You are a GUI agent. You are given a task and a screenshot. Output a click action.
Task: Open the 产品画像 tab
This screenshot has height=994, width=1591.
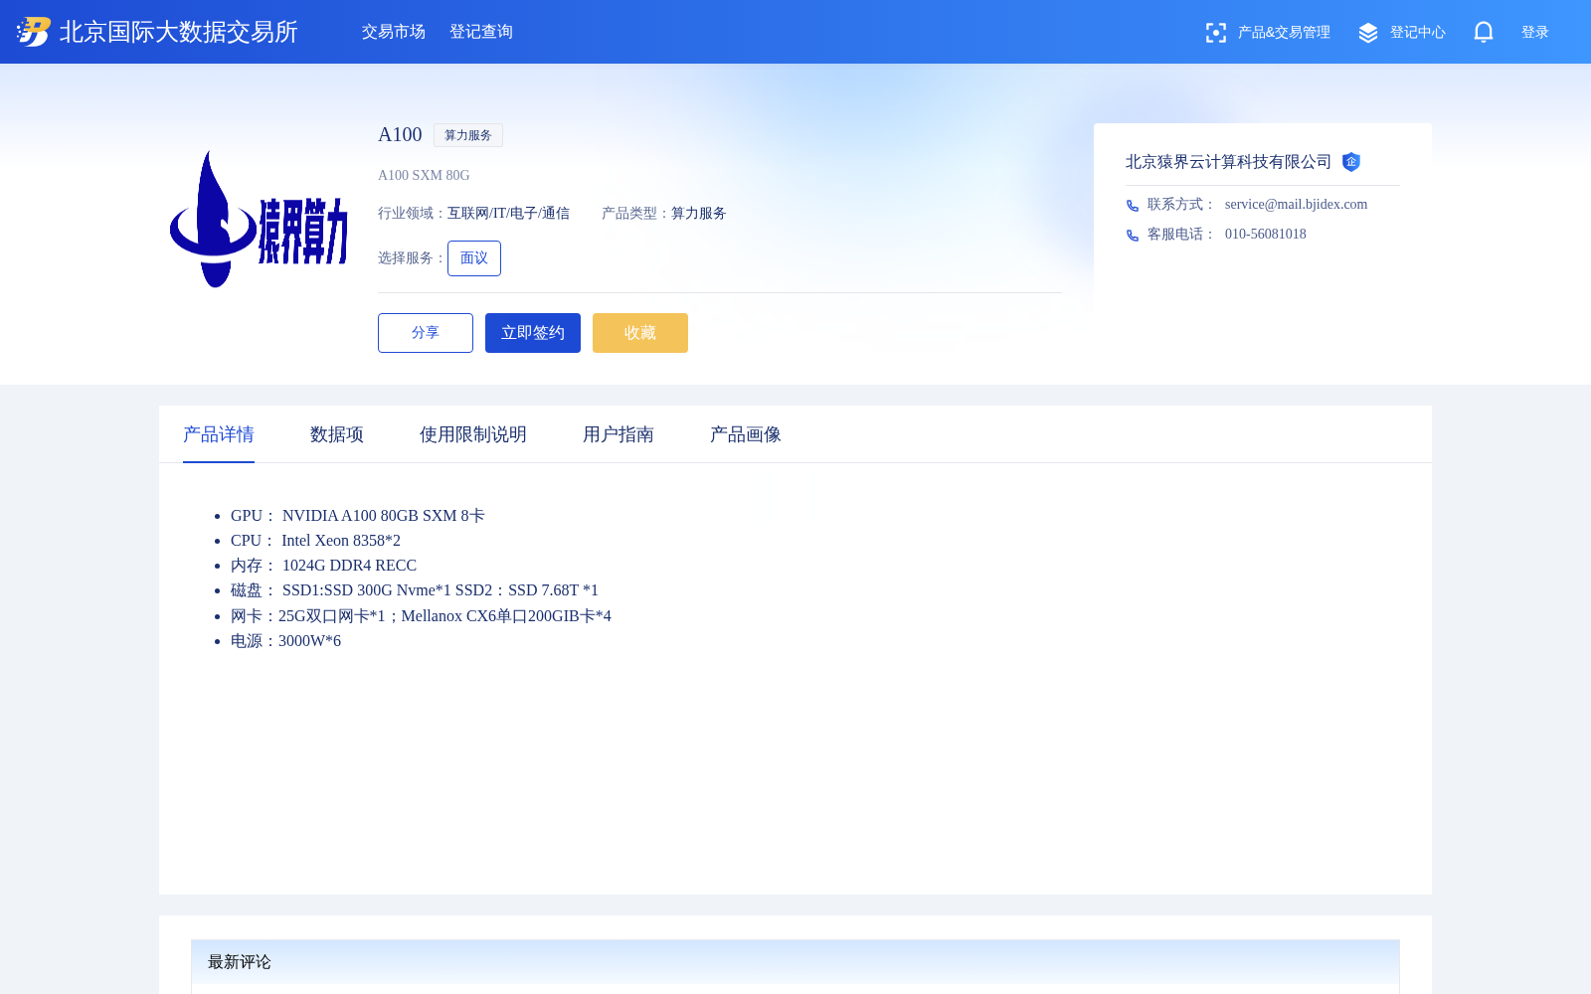click(746, 434)
